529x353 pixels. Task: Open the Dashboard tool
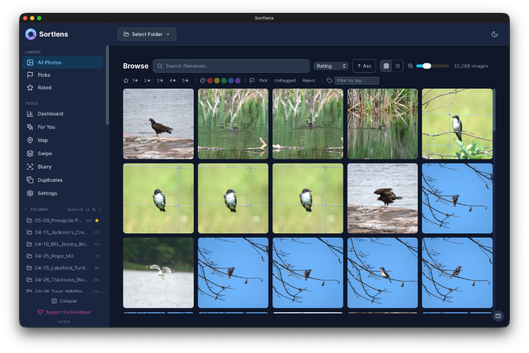(63, 114)
